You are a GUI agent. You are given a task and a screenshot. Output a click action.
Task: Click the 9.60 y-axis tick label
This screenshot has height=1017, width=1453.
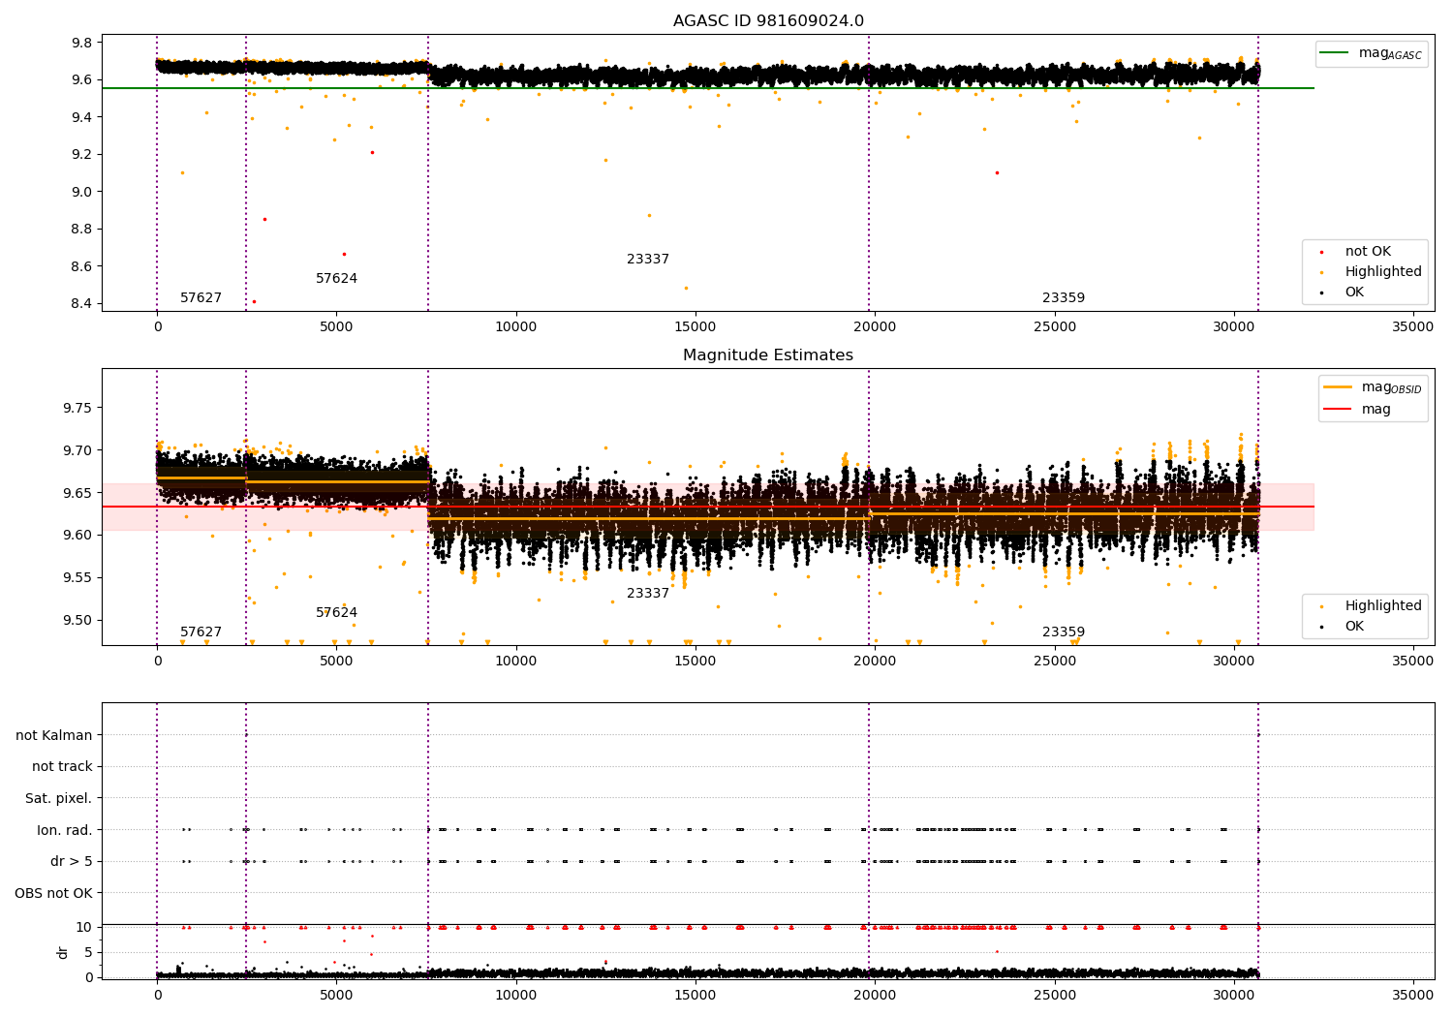click(x=78, y=536)
